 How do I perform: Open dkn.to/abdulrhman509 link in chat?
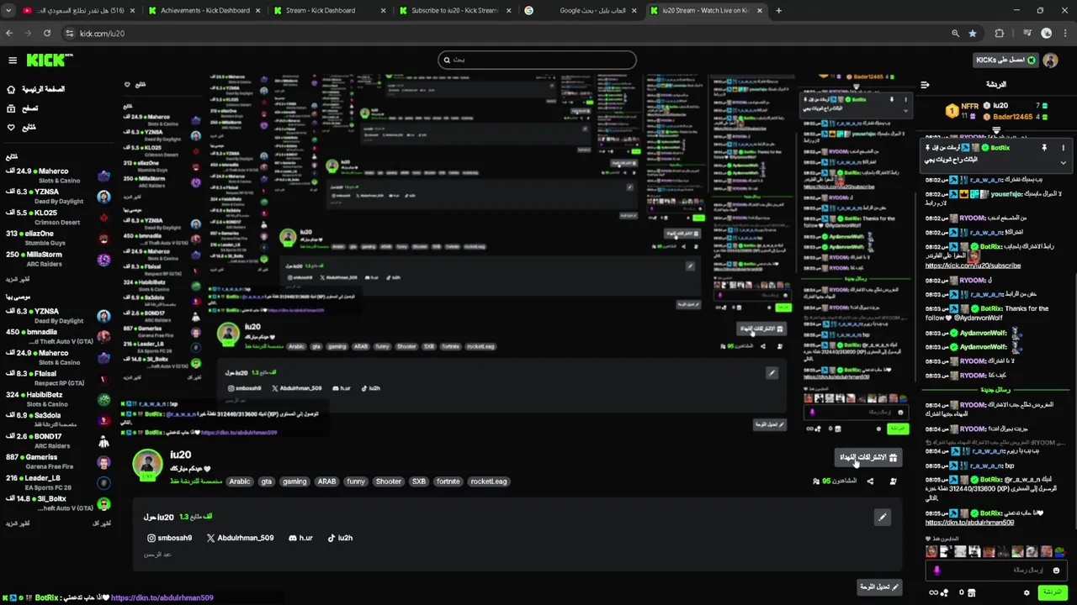969,523
